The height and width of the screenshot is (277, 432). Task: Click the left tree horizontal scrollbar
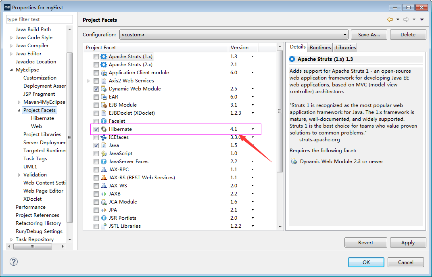(33, 246)
